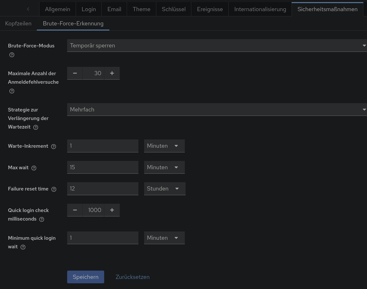Increase maximum login failures with plus button

point(112,73)
